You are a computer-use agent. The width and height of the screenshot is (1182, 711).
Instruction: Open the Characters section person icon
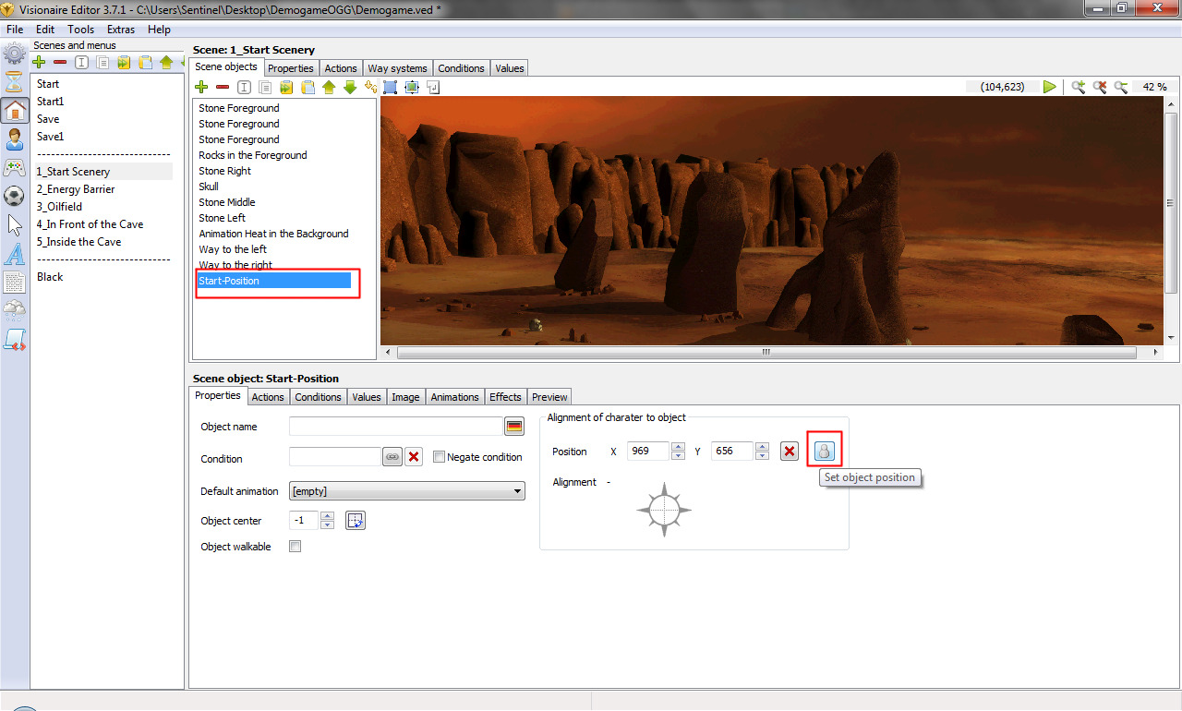pyautogui.click(x=14, y=139)
